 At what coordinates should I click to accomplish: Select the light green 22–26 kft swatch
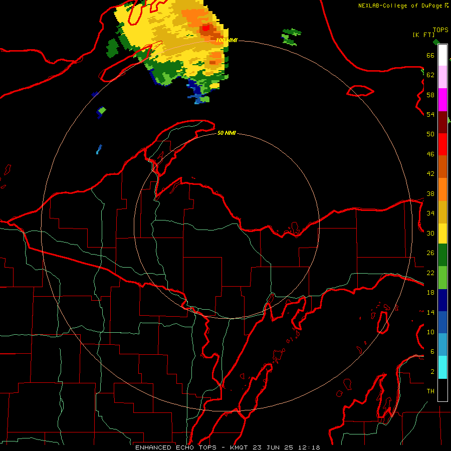point(442,278)
